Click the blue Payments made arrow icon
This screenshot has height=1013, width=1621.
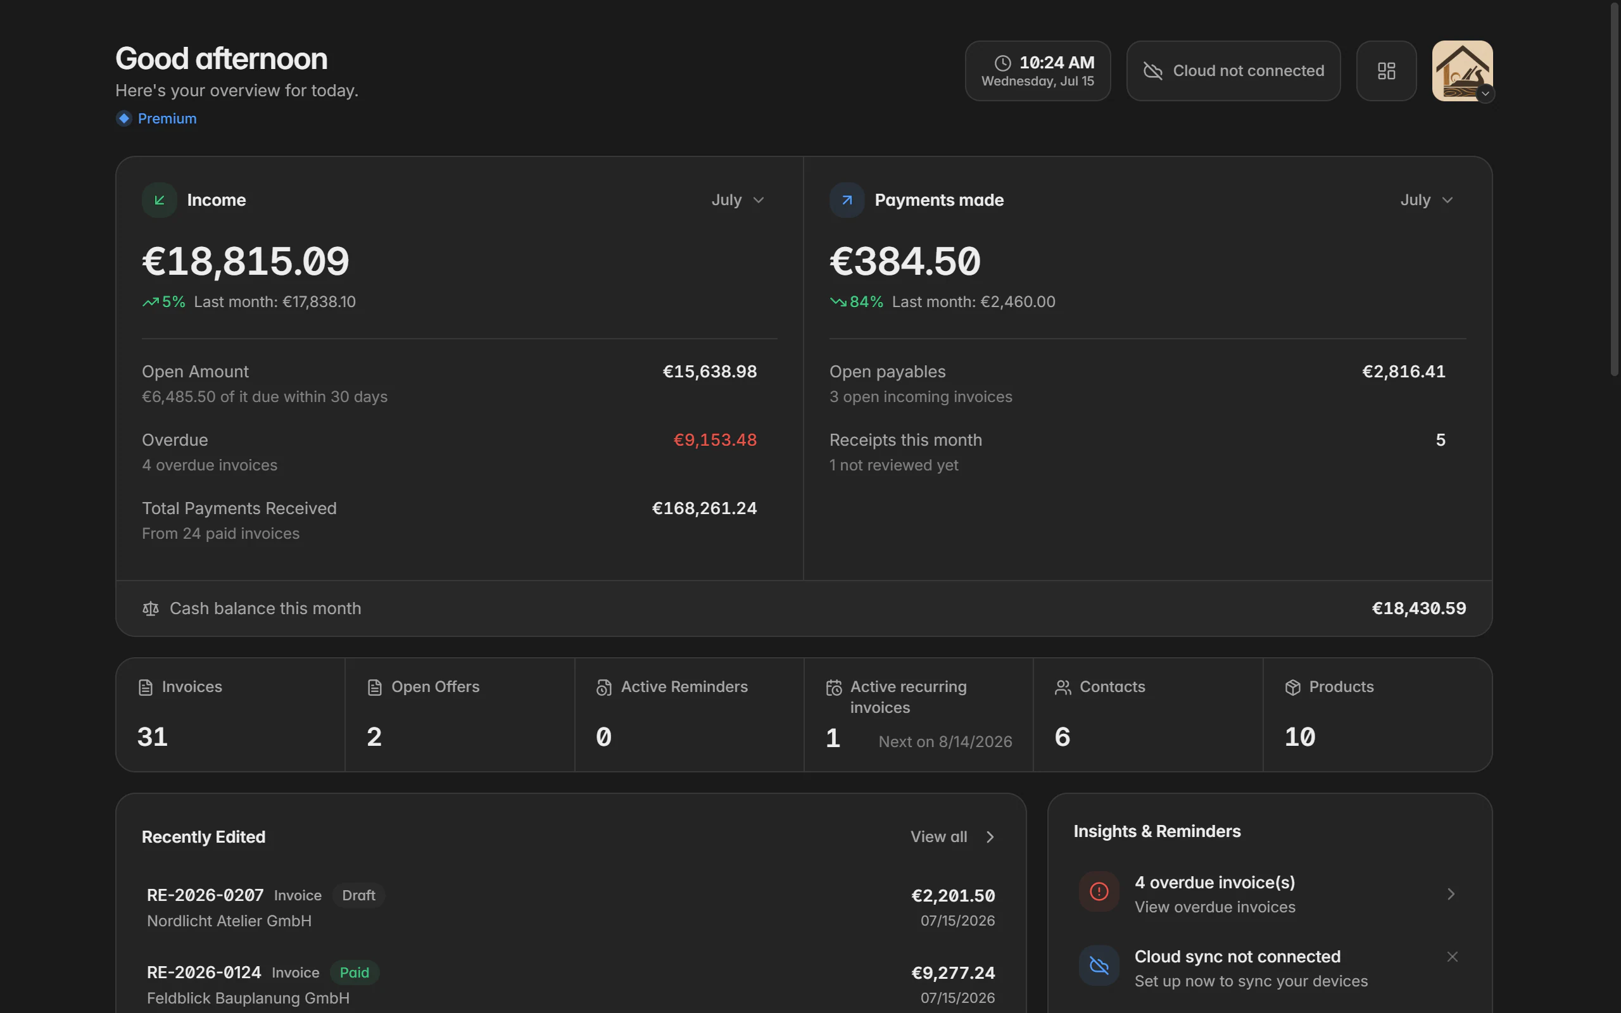click(x=847, y=200)
